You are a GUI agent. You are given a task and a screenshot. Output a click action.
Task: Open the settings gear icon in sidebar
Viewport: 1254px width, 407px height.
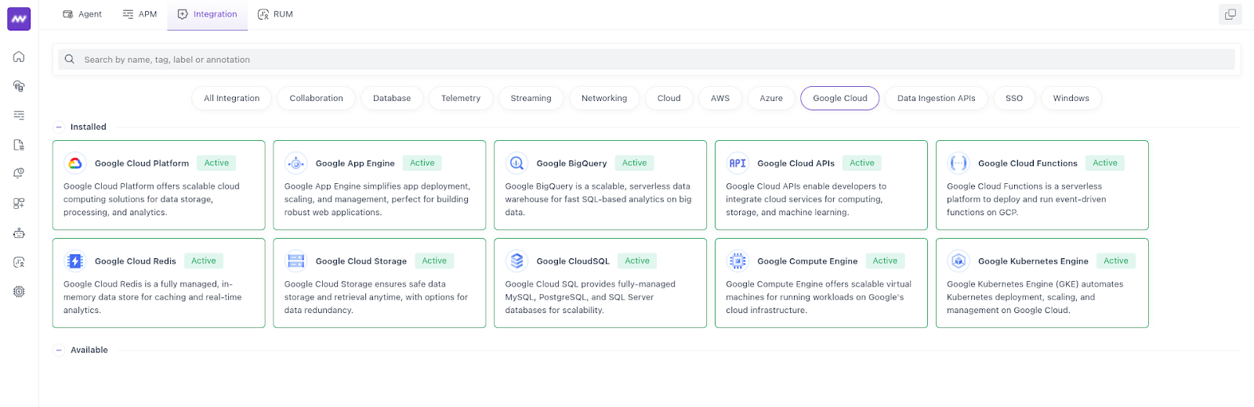tap(19, 291)
